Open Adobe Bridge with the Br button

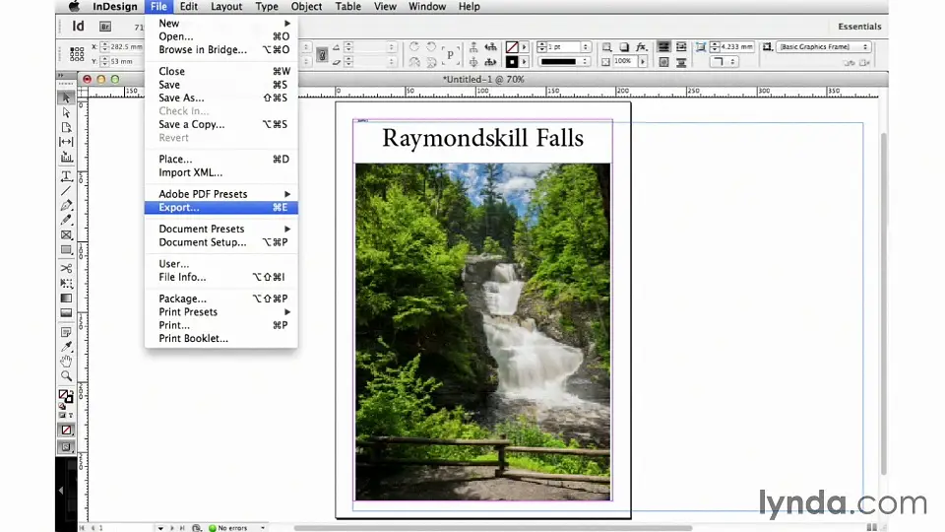tap(105, 27)
